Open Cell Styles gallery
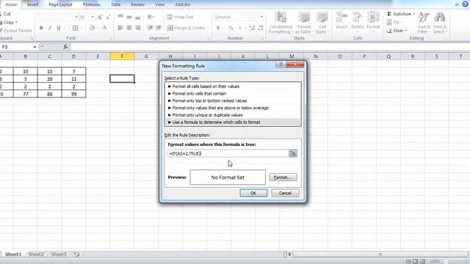This screenshot has height=264, width=470. (322, 23)
